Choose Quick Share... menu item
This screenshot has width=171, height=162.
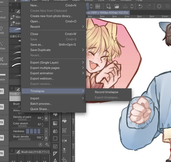(x=53, y=109)
